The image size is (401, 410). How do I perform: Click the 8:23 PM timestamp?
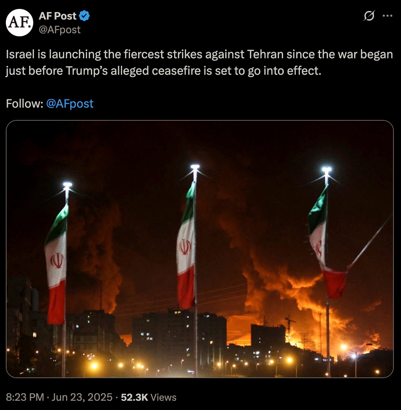25,397
